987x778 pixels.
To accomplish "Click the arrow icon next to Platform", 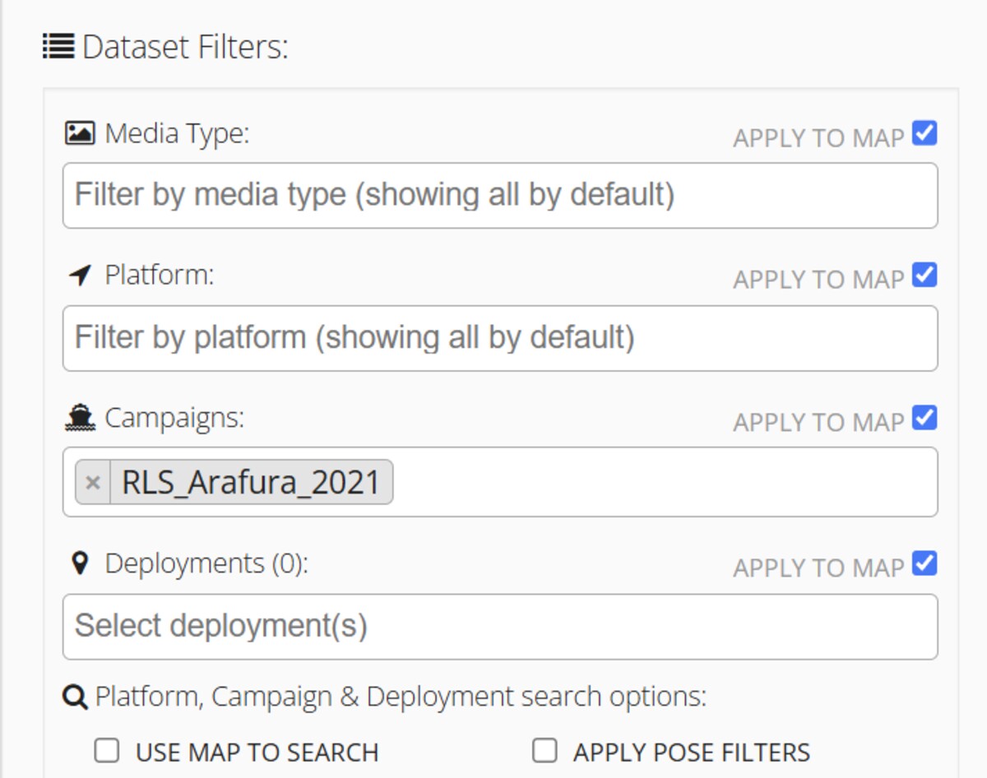I will 80,276.
